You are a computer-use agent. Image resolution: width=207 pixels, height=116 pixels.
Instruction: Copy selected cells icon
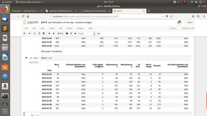tap(39, 34)
